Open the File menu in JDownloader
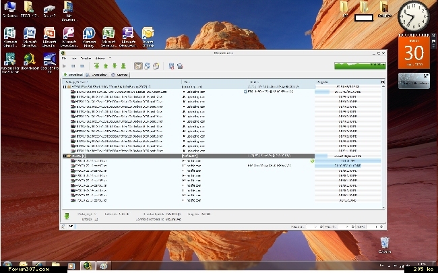This screenshot has width=438, height=273. click(64, 59)
